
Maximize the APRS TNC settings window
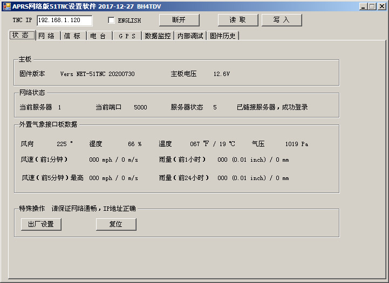pos(372,6)
